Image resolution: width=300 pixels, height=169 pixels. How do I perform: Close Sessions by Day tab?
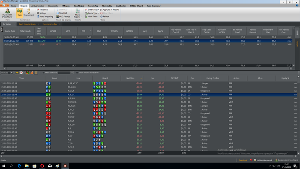pos(60,24)
